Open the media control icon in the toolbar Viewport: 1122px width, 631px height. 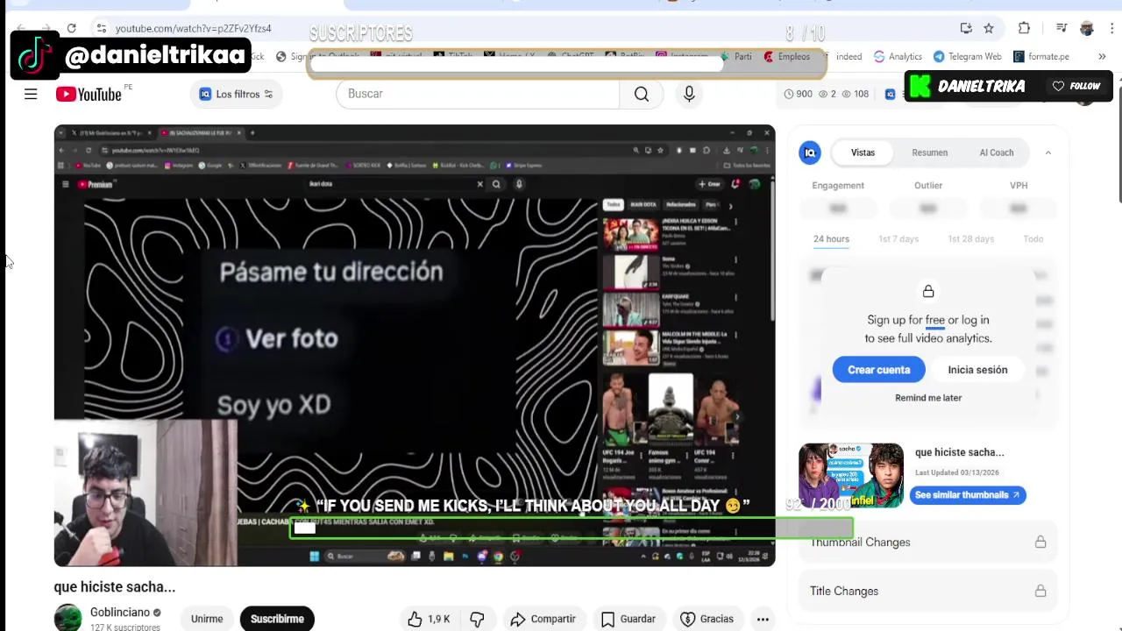point(1062,28)
